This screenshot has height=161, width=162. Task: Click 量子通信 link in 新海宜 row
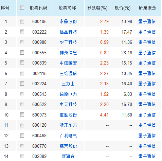[147, 156]
